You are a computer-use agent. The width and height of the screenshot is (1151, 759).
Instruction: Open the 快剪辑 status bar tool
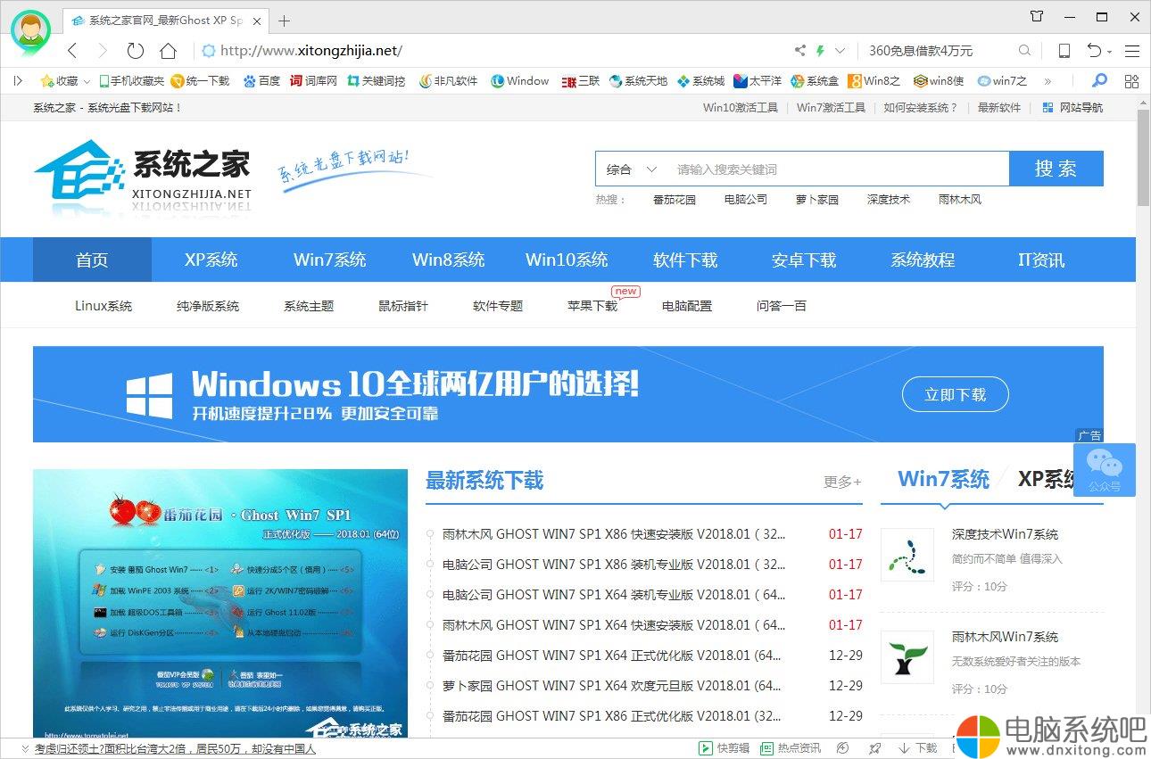pyautogui.click(x=725, y=748)
